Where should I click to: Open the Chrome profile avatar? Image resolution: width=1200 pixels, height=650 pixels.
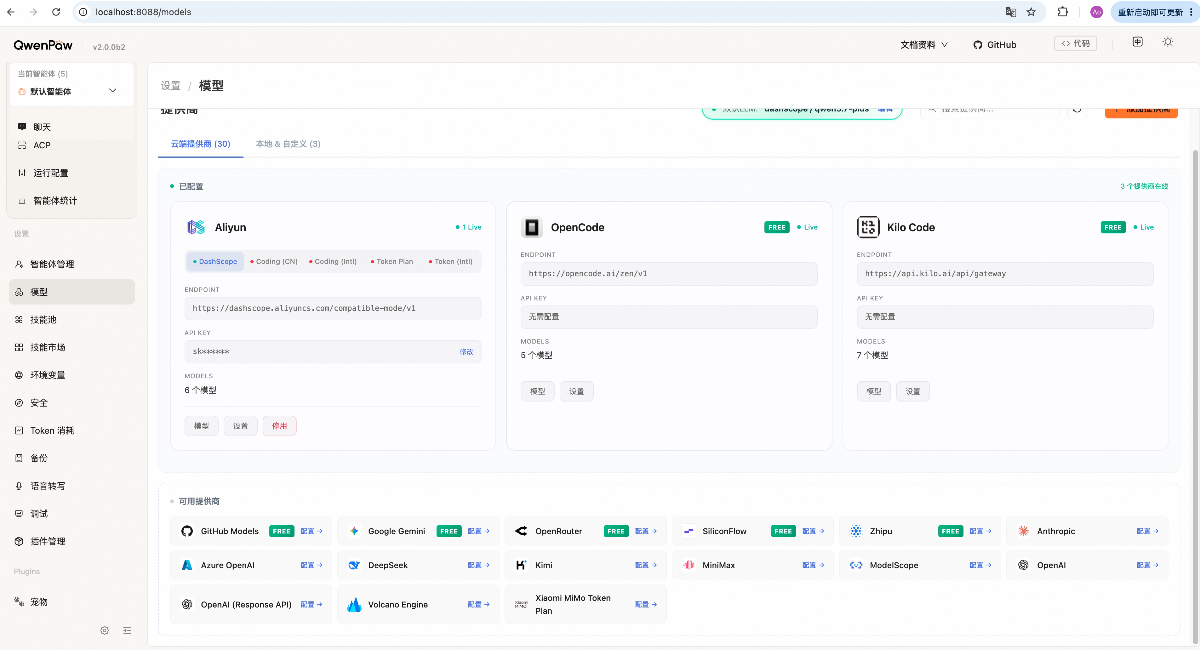[x=1097, y=12]
